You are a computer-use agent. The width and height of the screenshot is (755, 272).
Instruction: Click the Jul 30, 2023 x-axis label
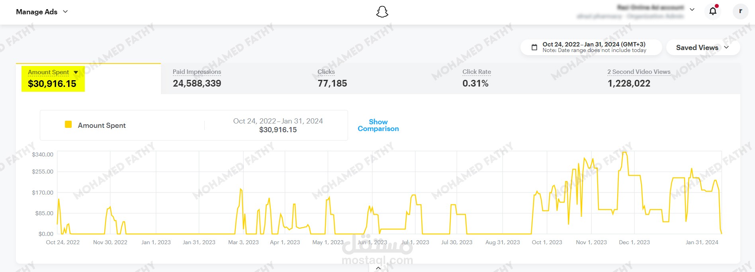[x=457, y=242]
